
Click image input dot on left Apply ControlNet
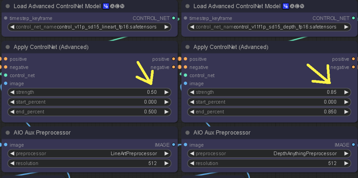click(6, 84)
